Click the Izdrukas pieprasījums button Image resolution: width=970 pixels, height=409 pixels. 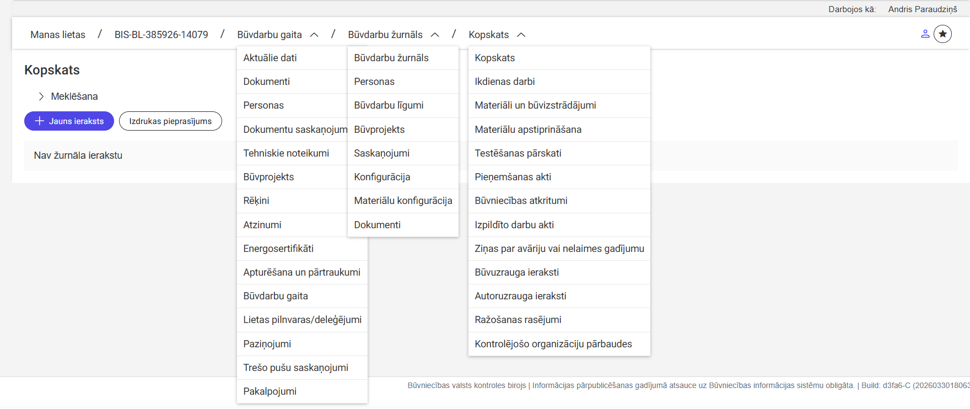(170, 121)
